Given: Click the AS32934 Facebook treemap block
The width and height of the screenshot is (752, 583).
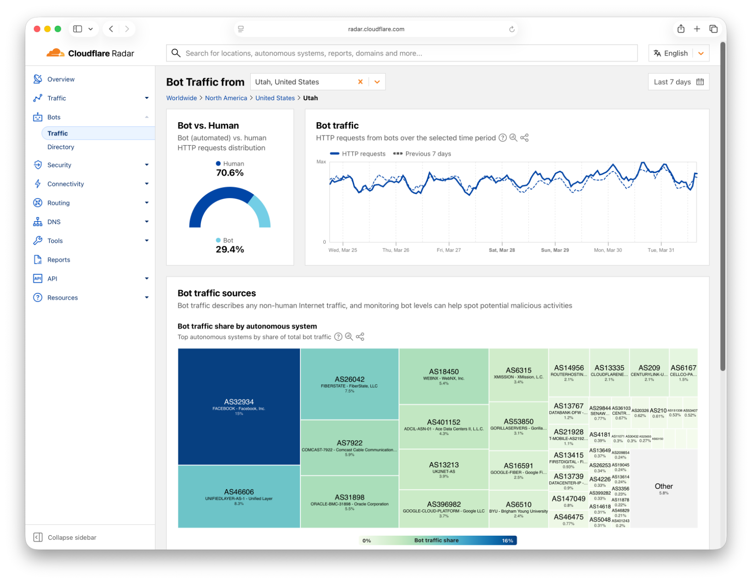Looking at the screenshot, I should pyautogui.click(x=239, y=406).
